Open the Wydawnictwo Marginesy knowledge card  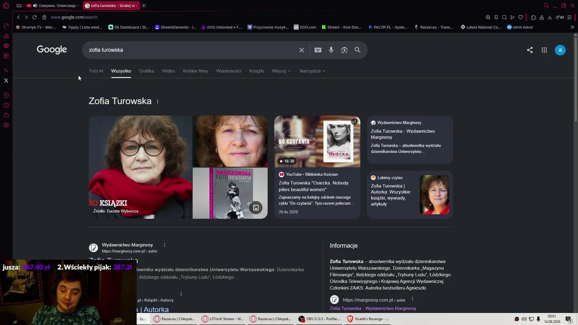pyautogui.click(x=410, y=139)
